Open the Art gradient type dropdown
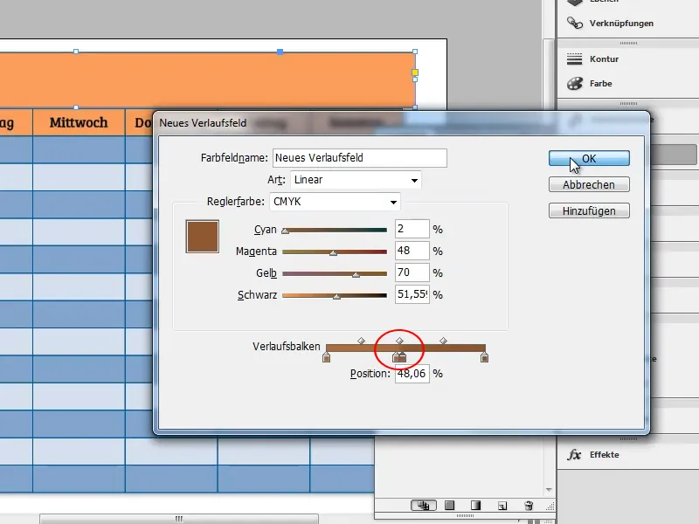699x524 pixels. coord(356,180)
